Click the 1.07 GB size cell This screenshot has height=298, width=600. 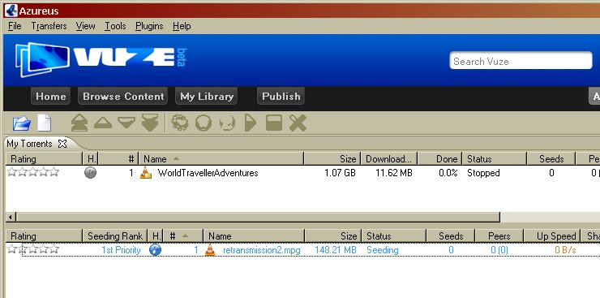340,173
